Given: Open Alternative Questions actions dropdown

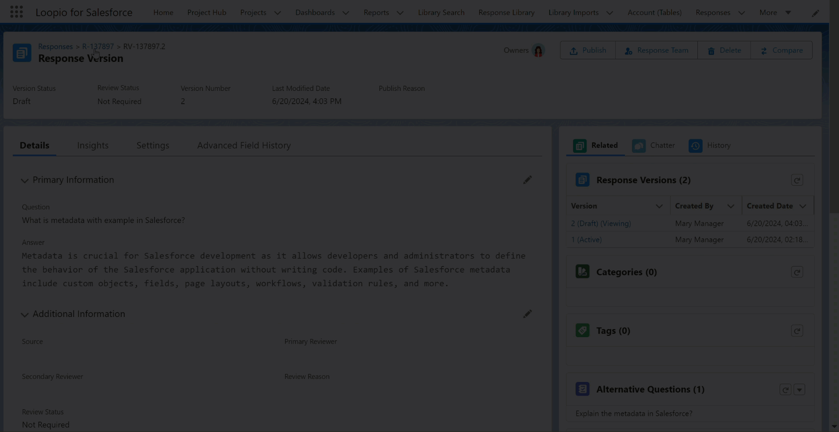Looking at the screenshot, I should click(x=799, y=389).
